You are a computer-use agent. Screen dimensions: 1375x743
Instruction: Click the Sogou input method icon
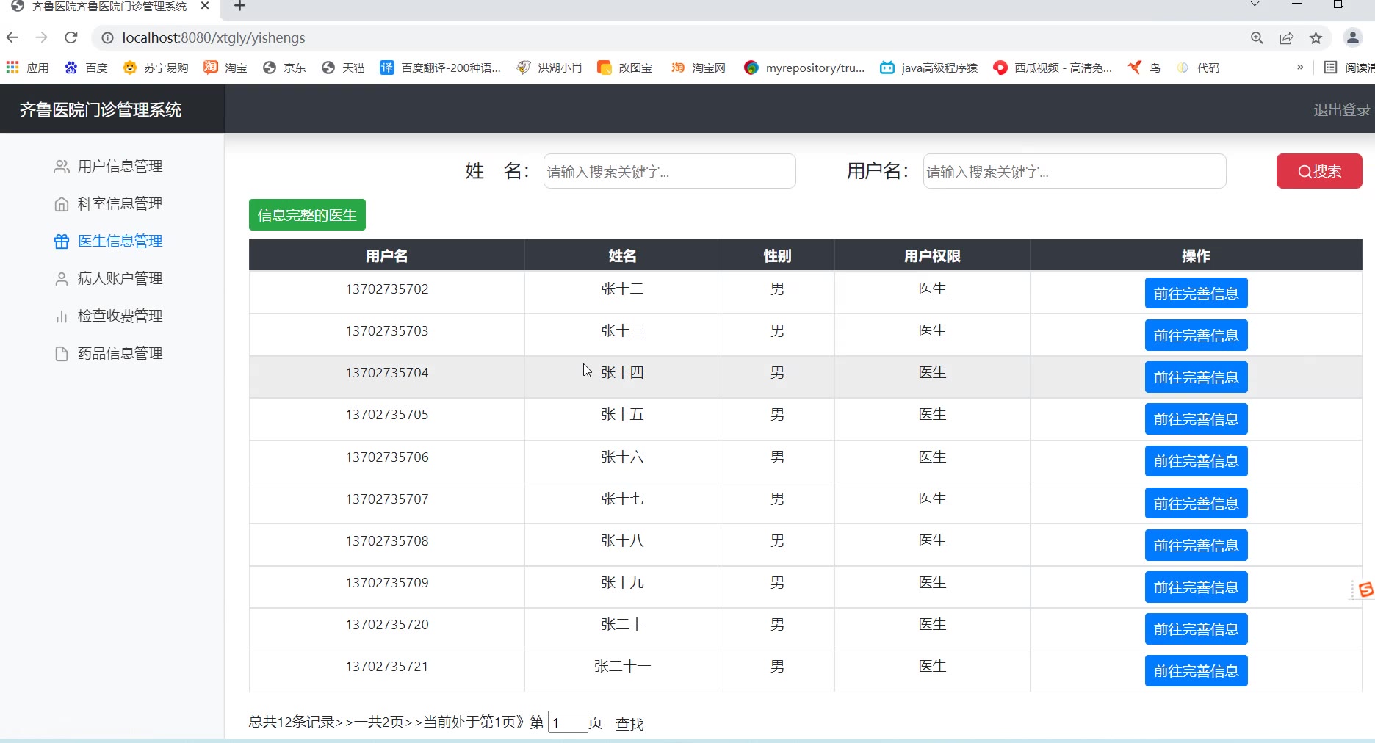(1365, 590)
